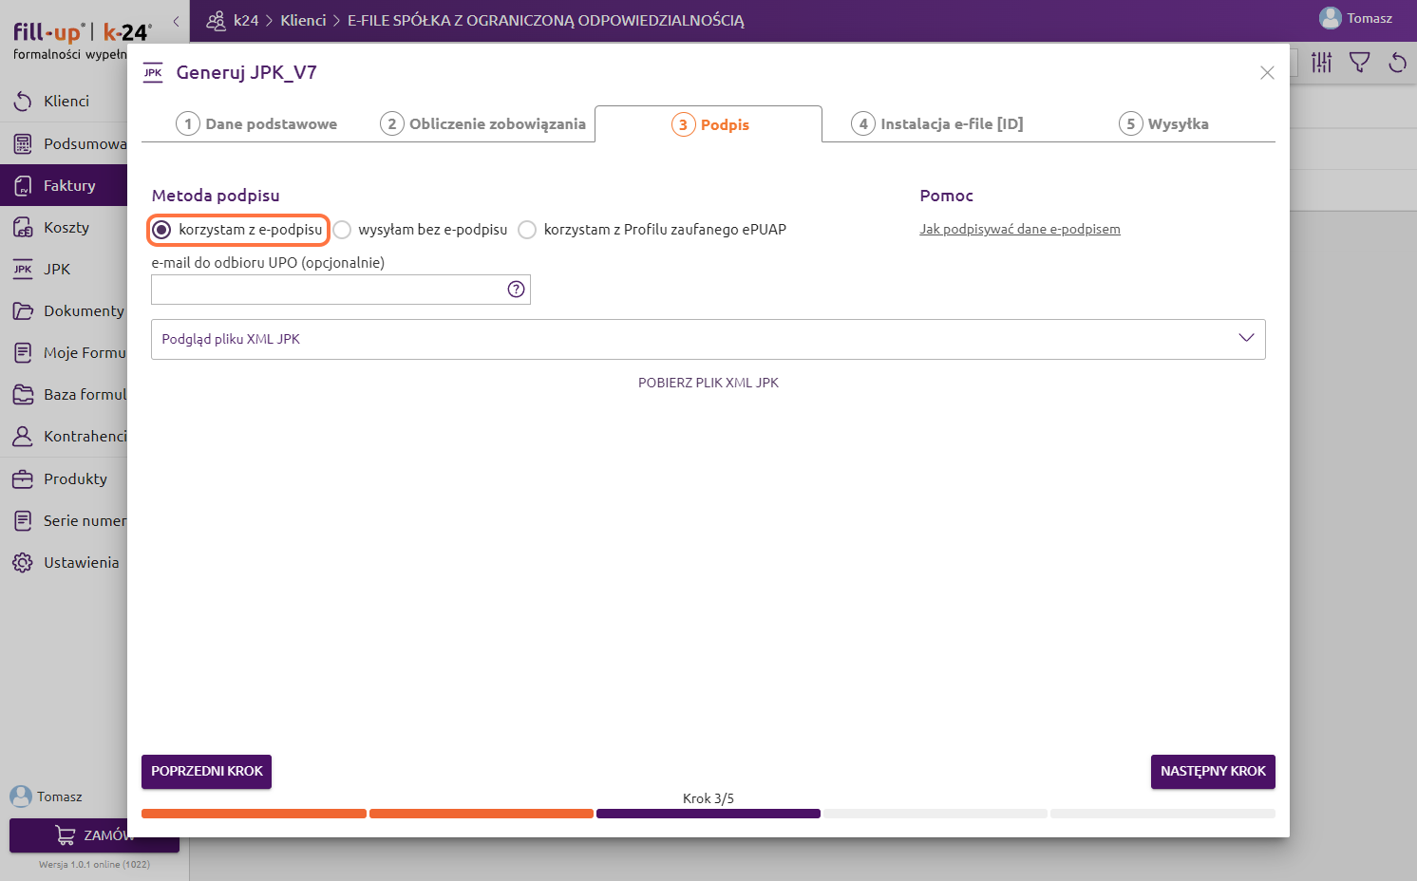Open the Koszty section icon
Screen dimensions: 1417x881
(23, 228)
